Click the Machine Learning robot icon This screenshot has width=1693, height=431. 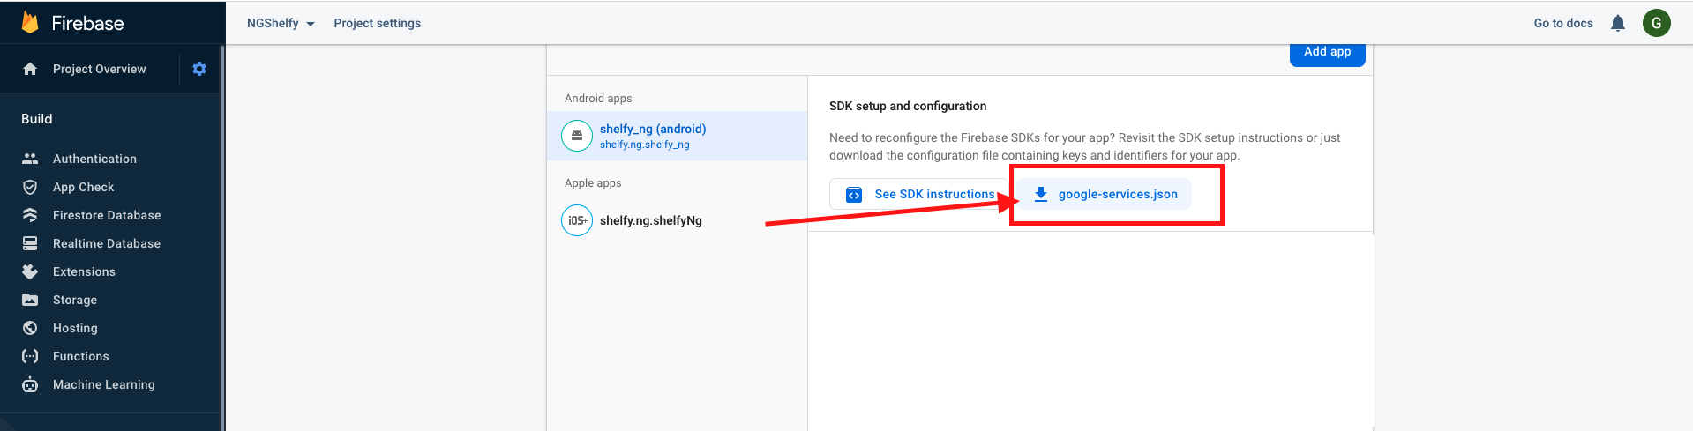pyautogui.click(x=30, y=384)
